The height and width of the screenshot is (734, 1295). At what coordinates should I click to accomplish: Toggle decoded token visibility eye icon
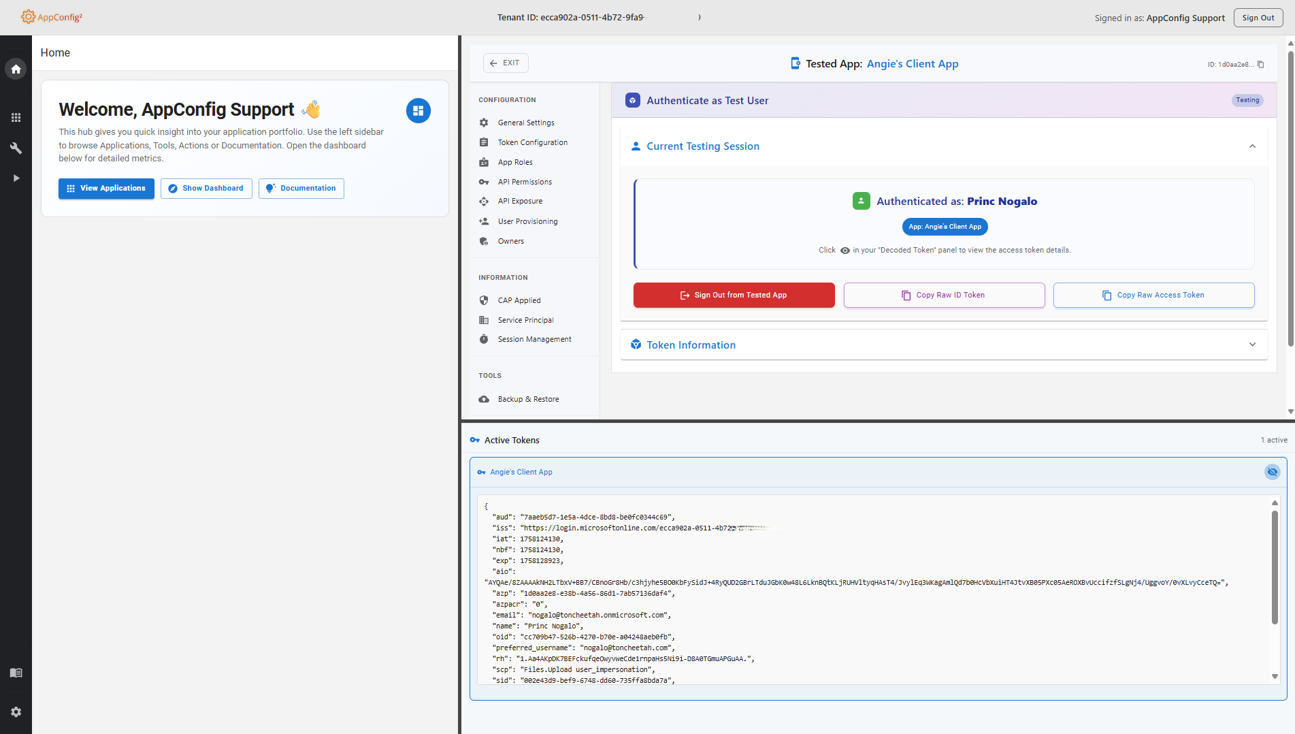coord(1271,472)
